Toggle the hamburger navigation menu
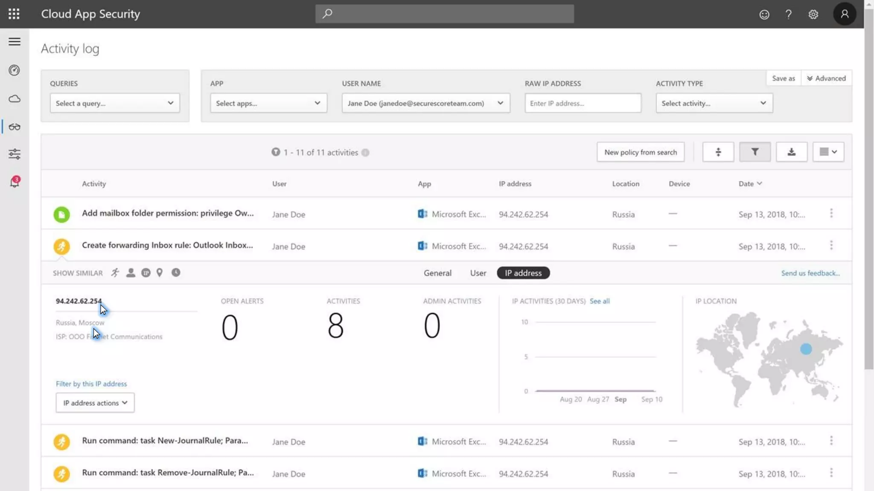Image resolution: width=874 pixels, height=491 pixels. click(15, 42)
